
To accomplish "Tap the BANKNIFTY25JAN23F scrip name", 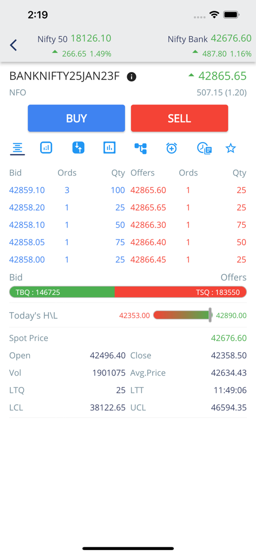I will pos(64,76).
